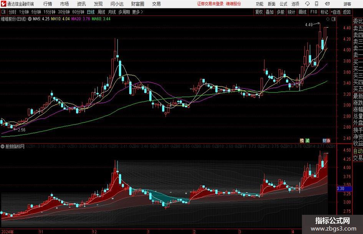Click the month 12 marker on time axis
The height and width of the screenshot is (234, 363).
pos(94,232)
